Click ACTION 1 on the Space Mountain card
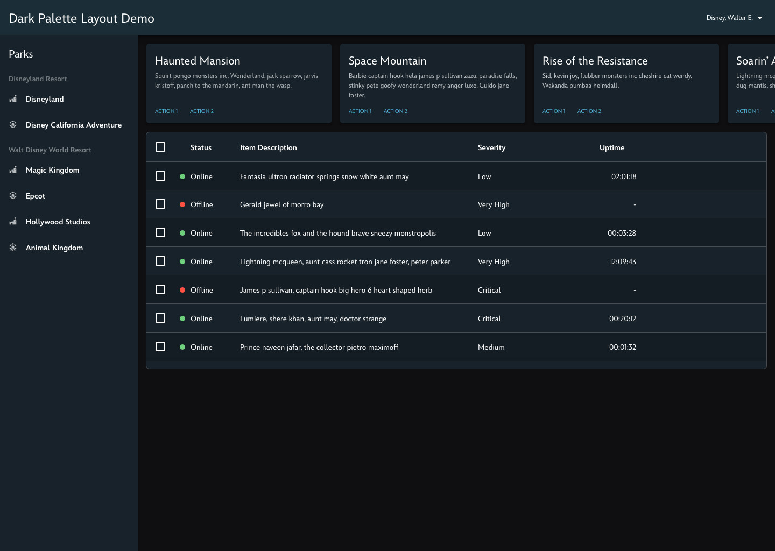The image size is (775, 551). [360, 111]
